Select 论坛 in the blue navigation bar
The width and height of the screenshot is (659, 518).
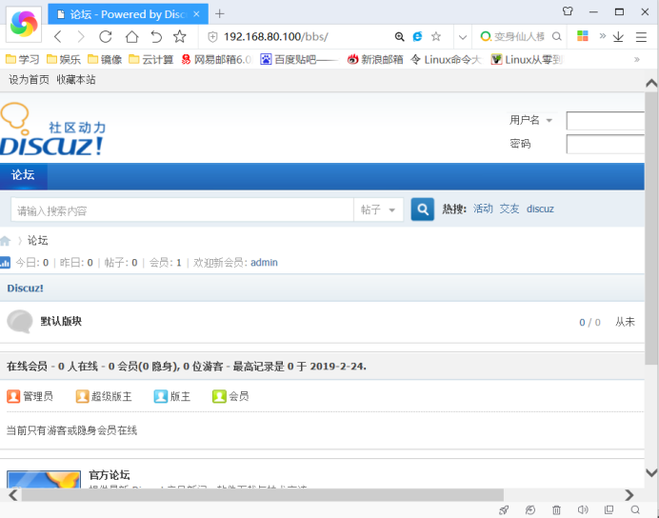(x=23, y=175)
